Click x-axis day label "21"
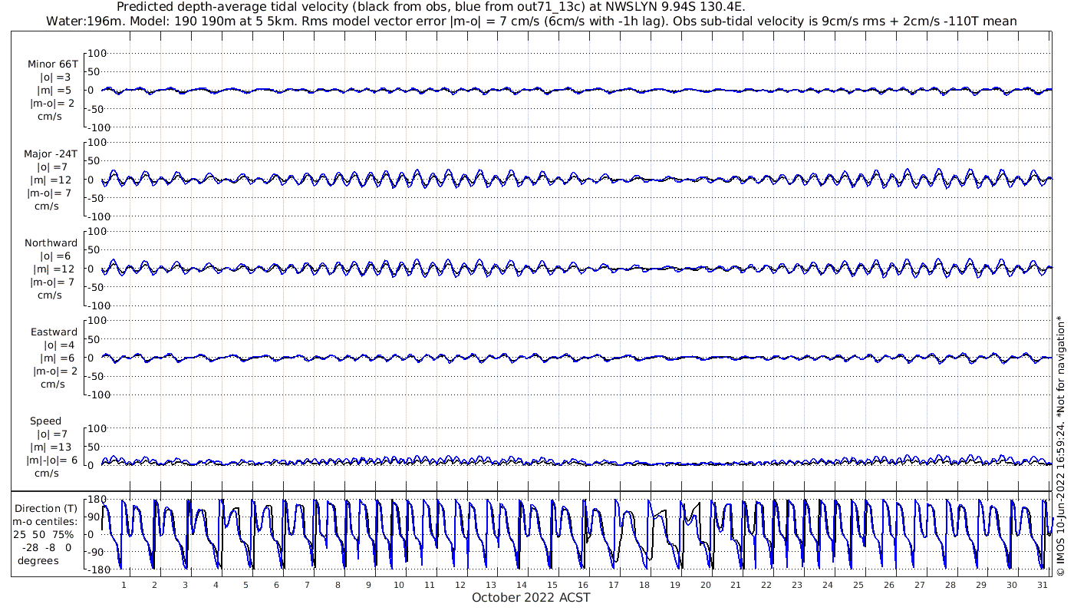Image resolution: width=1074 pixels, height=614 pixels. click(x=736, y=584)
